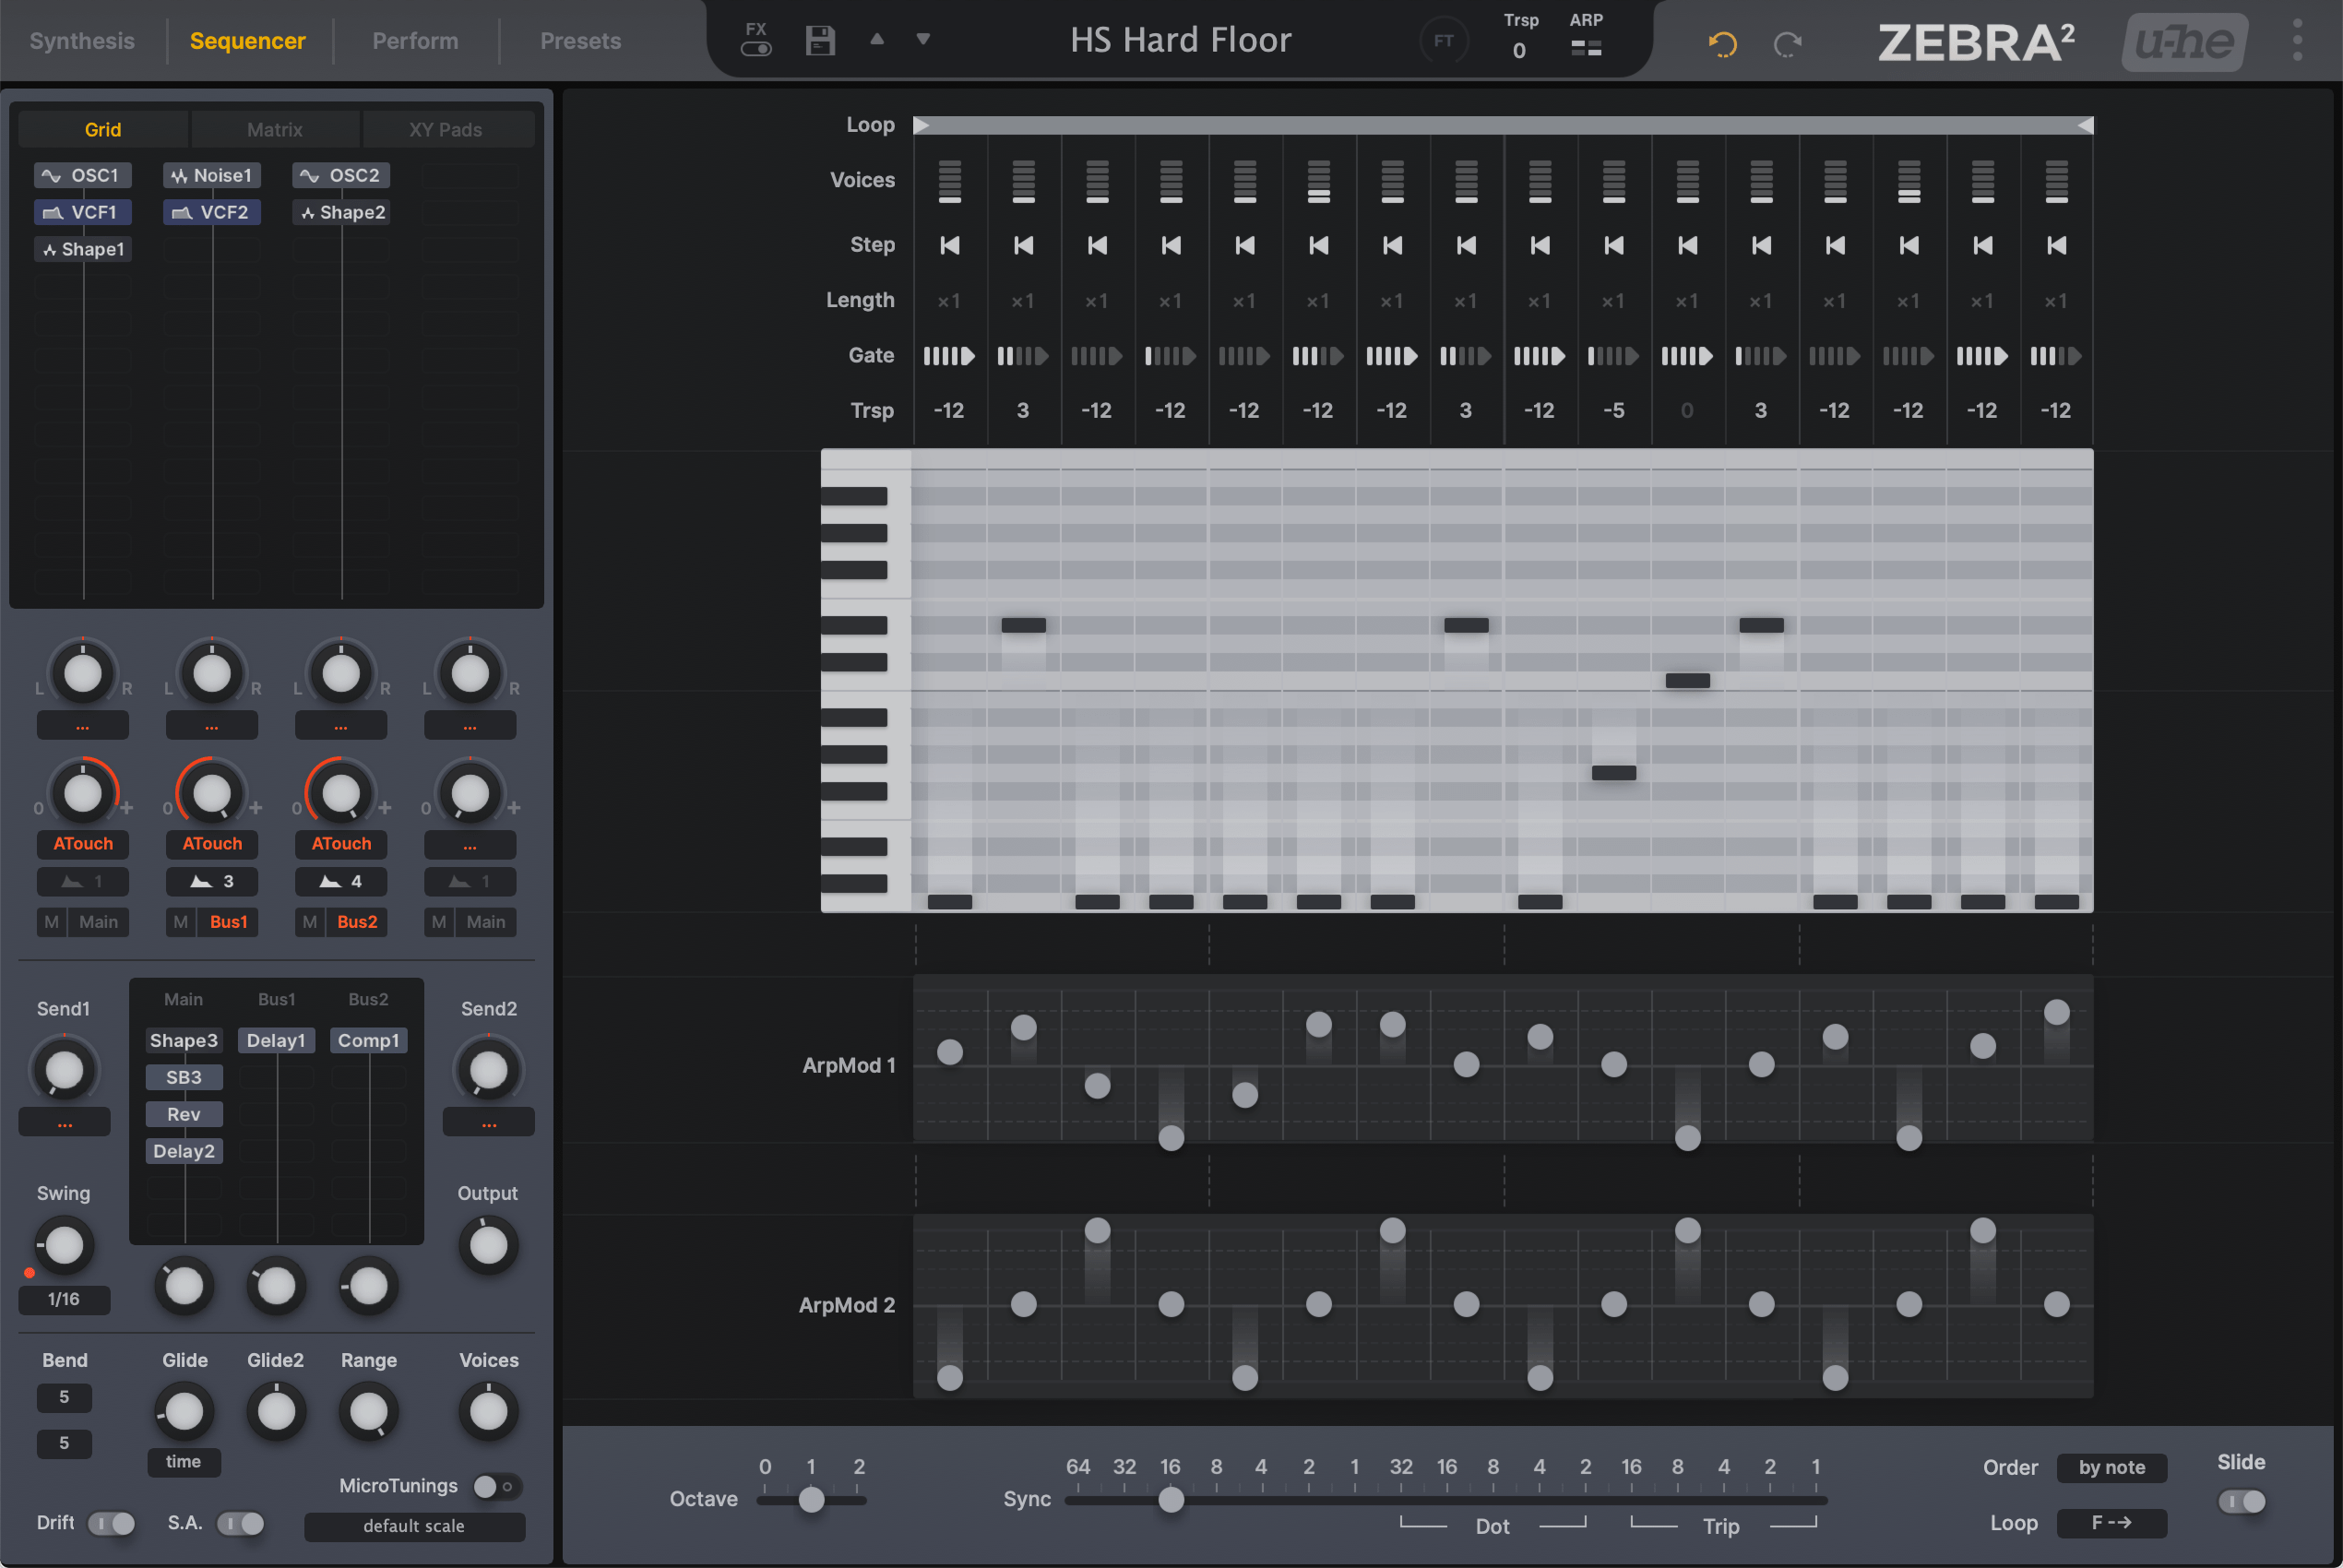This screenshot has height=1568, width=2343.
Task: Click the Octave slider handle
Action: [812, 1500]
